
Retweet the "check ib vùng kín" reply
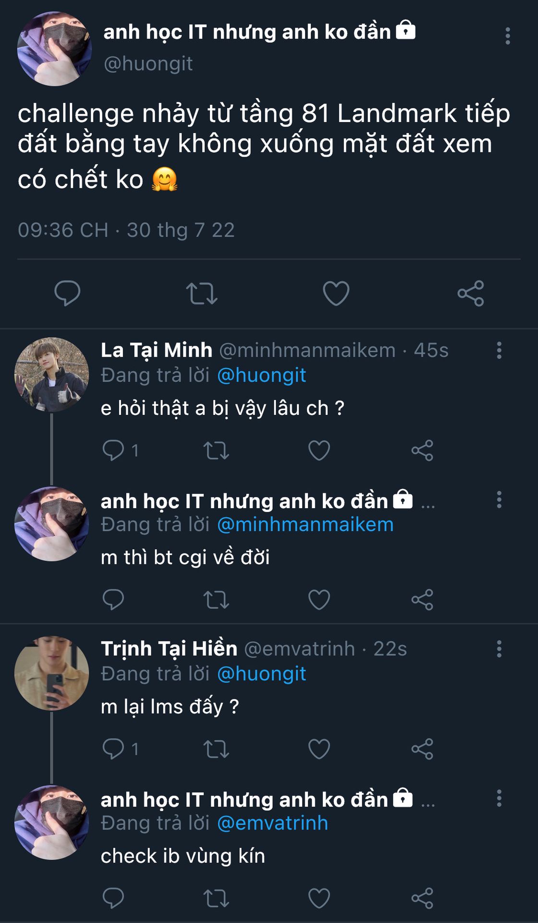point(216,898)
